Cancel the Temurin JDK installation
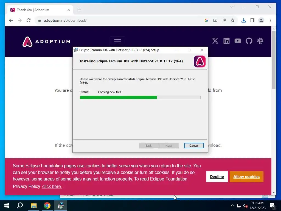Screen dimensions: 281x211 click(194, 146)
